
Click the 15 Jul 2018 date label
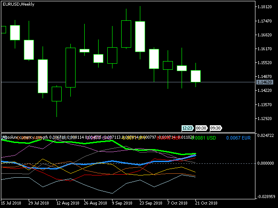click(11, 203)
